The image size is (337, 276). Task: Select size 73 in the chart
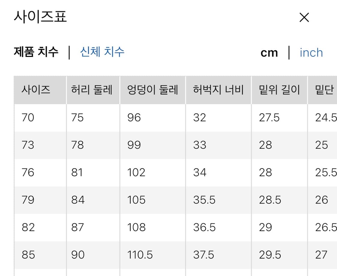[x=28, y=145]
